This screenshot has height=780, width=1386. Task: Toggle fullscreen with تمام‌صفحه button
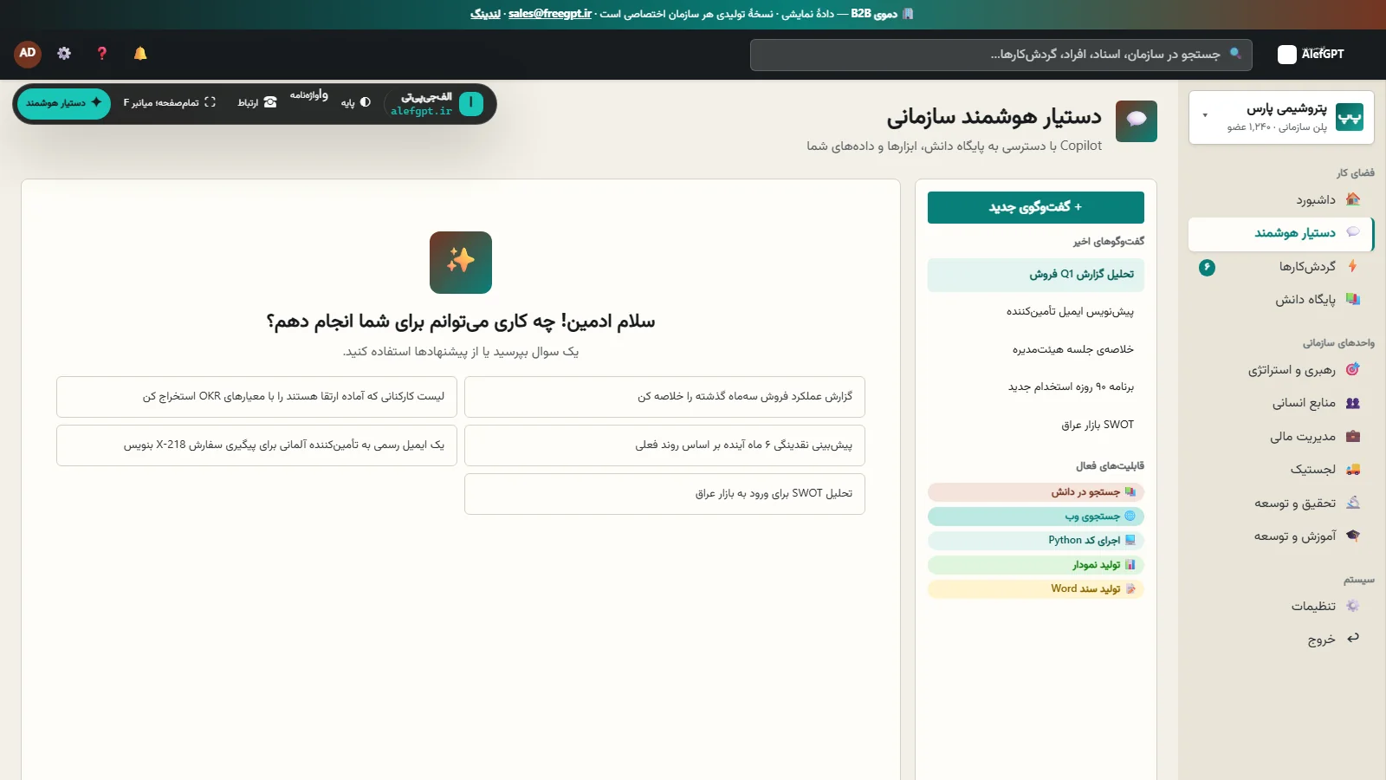click(169, 103)
